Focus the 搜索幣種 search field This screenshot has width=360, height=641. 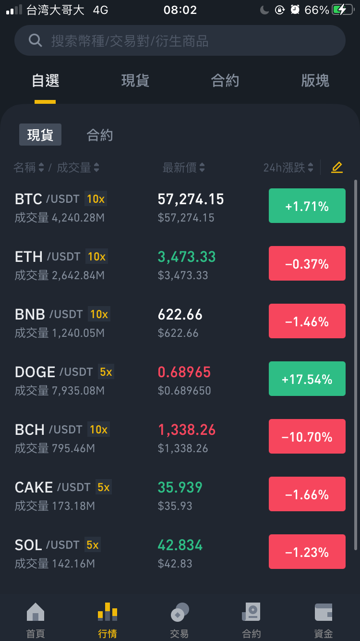click(x=180, y=40)
